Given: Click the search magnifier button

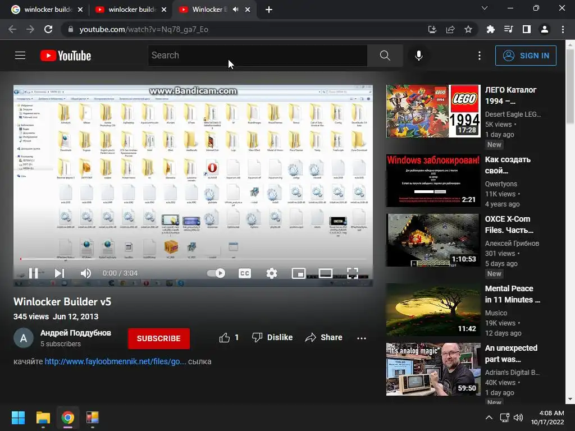Looking at the screenshot, I should tap(385, 56).
